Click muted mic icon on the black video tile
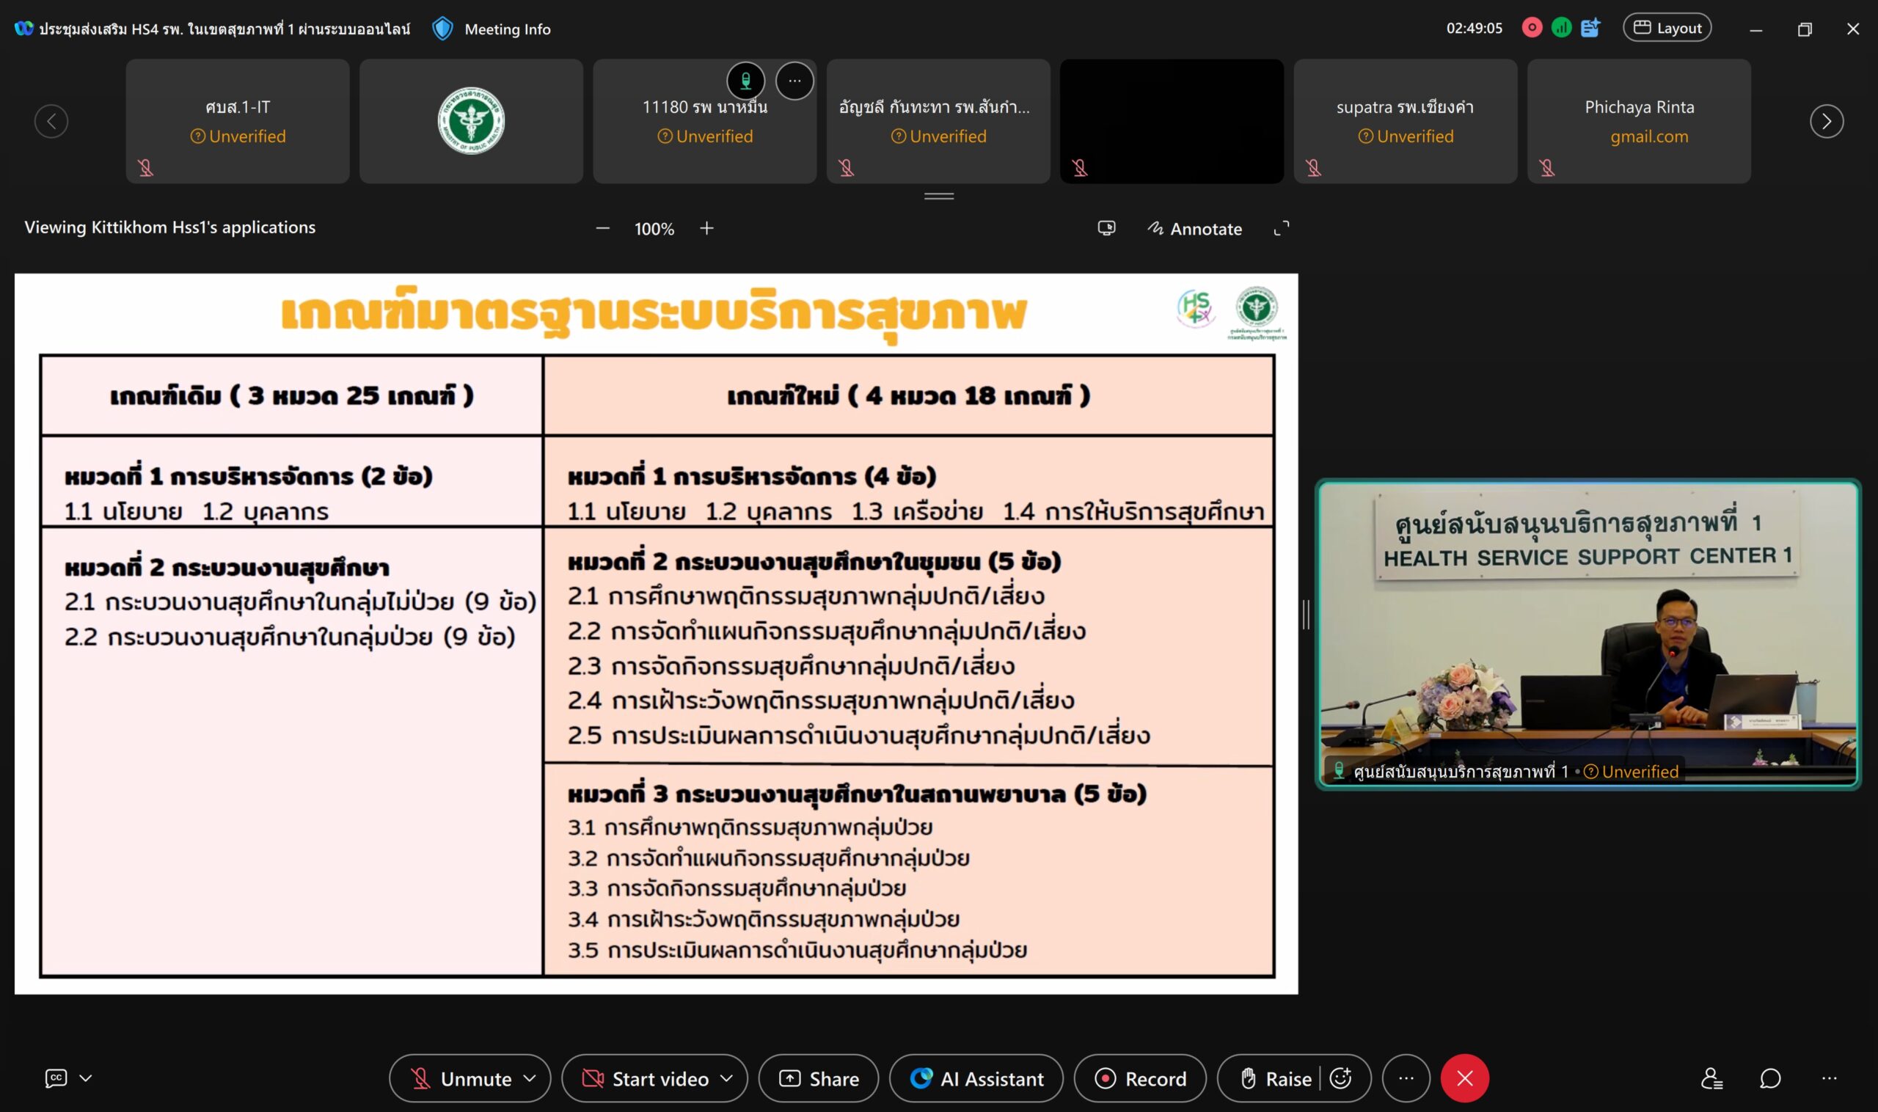Image resolution: width=1878 pixels, height=1112 pixels. pyautogui.click(x=1080, y=168)
